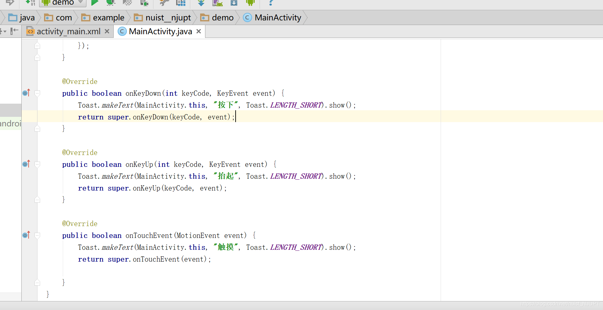Click the gear dropdown in project panel header
The width and height of the screenshot is (603, 310).
[x=3, y=31]
